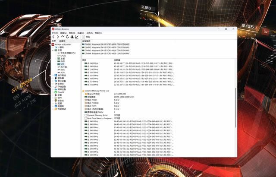Screen dimensions: 276x177
Task: Click the details pane vertical scrollbar
Action: [236, 107]
